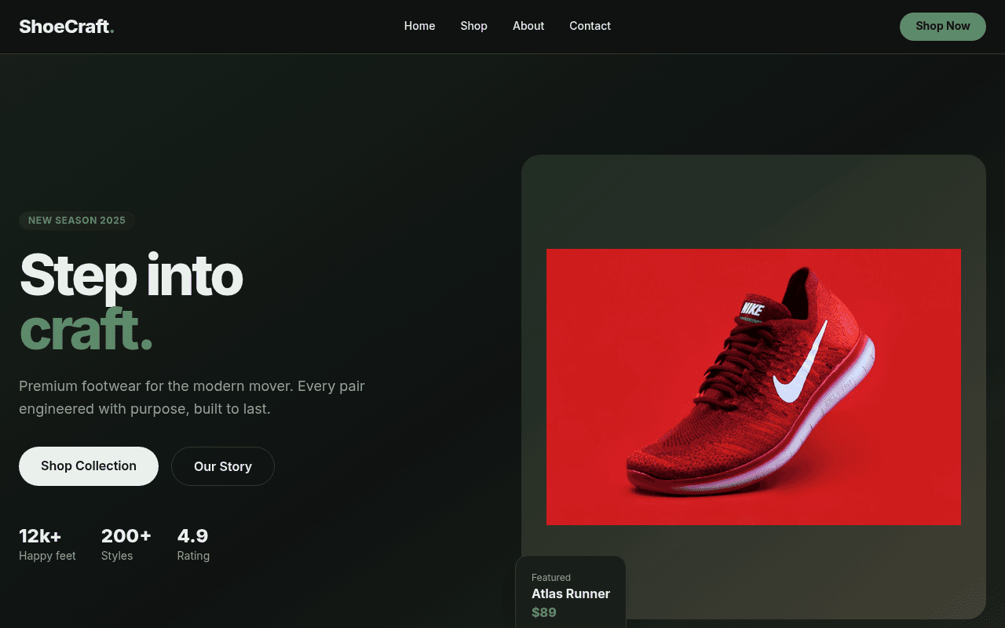Image resolution: width=1005 pixels, height=628 pixels.
Task: Click the Shop Collection button
Action: (89, 466)
